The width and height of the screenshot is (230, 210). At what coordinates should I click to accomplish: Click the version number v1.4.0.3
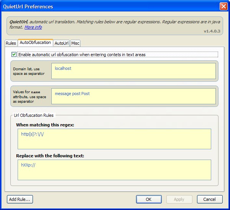pyautogui.click(x=212, y=31)
